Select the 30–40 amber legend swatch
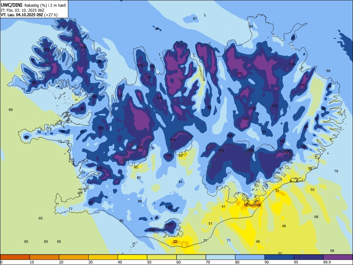The image size is (353, 265). click(103, 257)
